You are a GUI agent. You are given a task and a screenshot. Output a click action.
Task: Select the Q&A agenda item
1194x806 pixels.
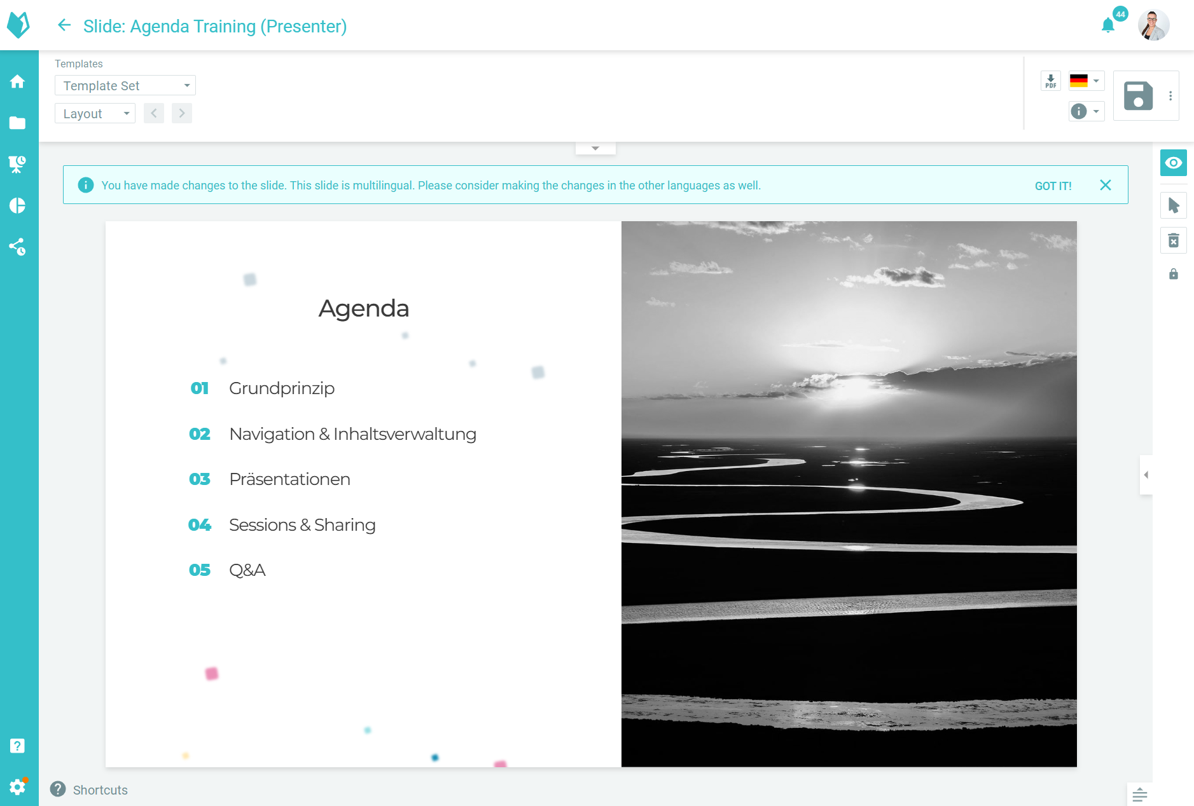coord(247,570)
